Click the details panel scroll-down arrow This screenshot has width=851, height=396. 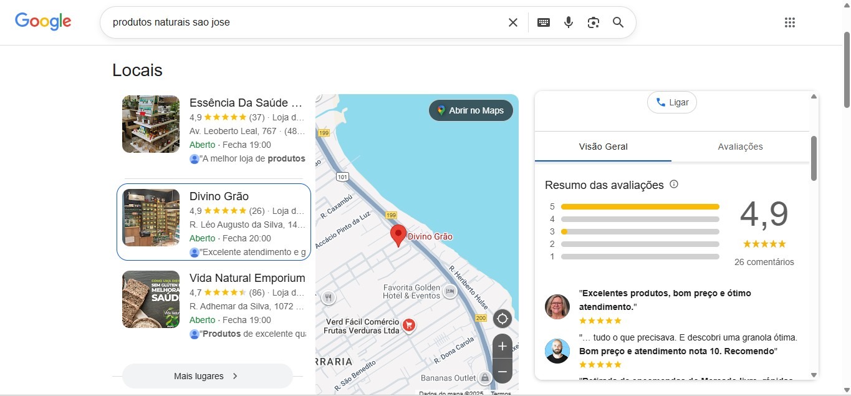(x=814, y=375)
